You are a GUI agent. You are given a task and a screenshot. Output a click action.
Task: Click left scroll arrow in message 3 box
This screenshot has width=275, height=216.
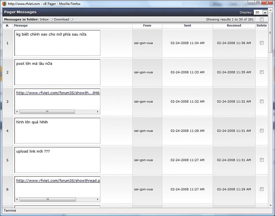[x=17, y=112]
